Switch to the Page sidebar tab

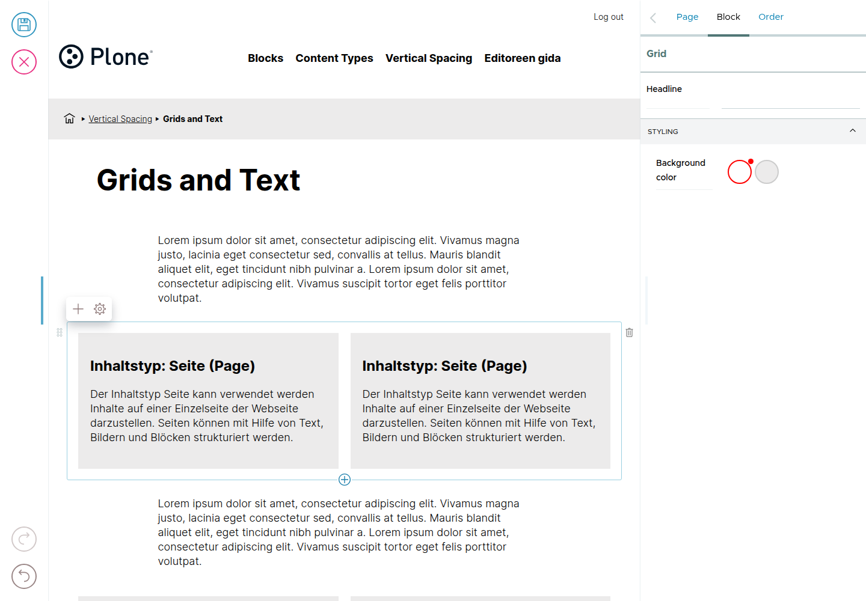point(687,17)
